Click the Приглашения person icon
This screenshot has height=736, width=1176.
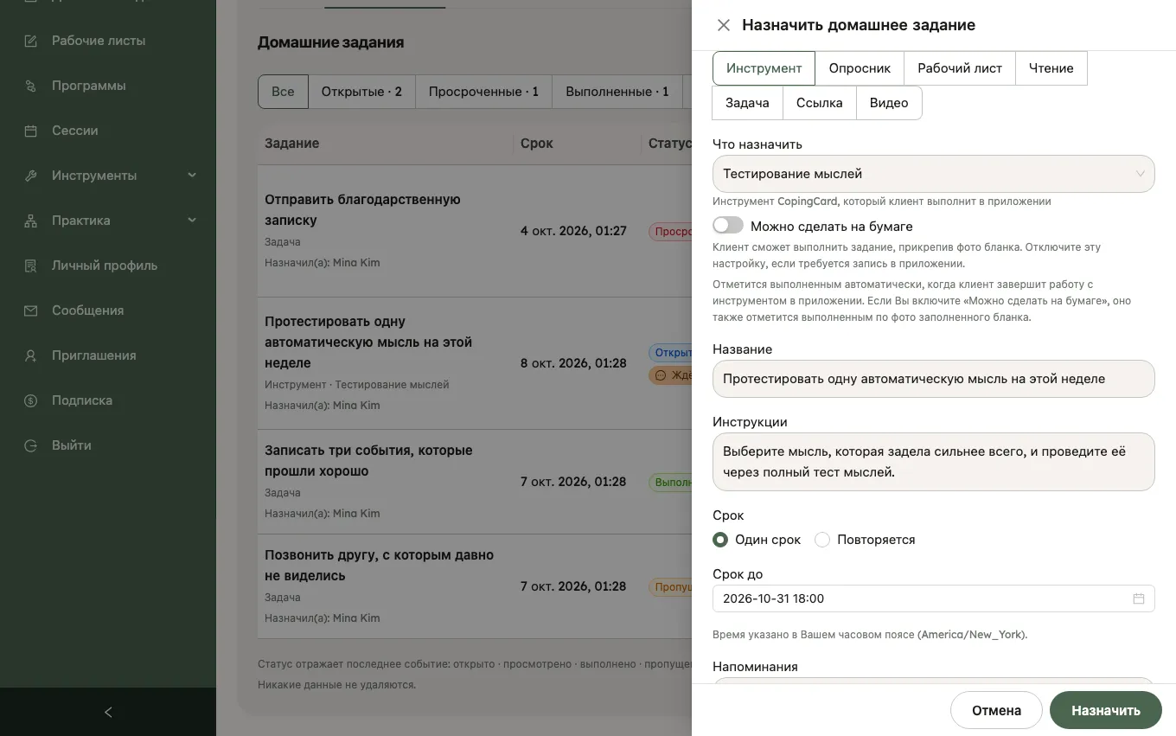coord(31,355)
